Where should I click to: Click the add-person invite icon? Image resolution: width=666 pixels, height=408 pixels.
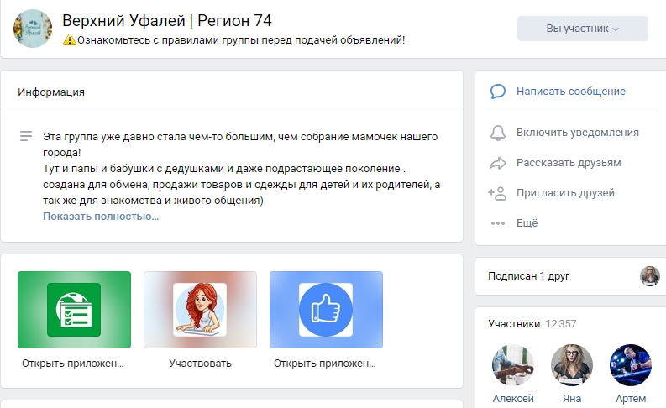point(497,193)
